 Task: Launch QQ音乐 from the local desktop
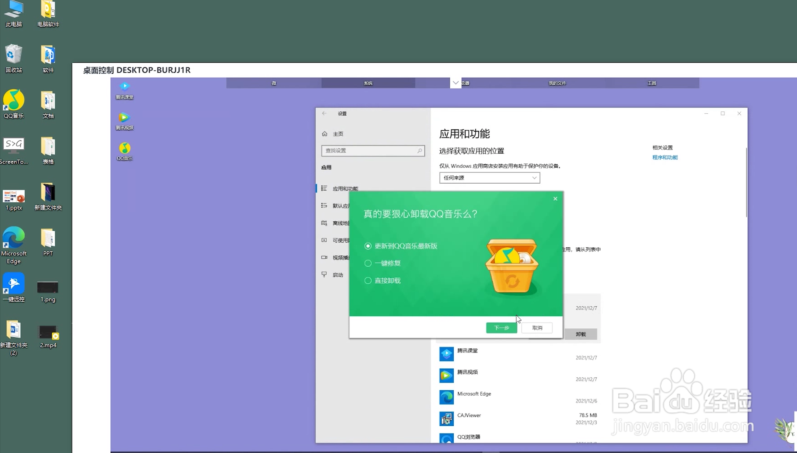(14, 104)
